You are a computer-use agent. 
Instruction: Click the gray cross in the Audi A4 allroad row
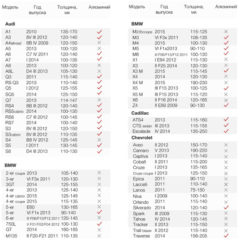99,43
